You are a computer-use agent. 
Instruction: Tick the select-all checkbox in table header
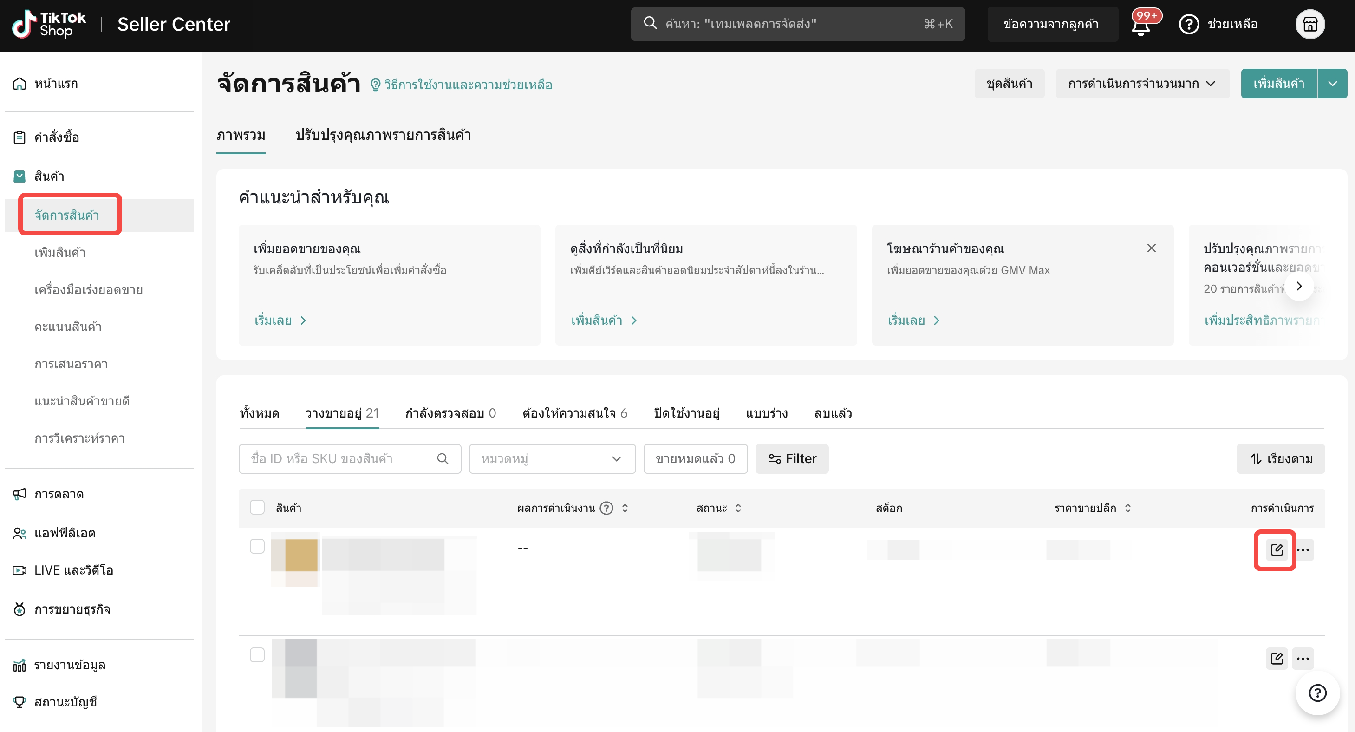(257, 507)
